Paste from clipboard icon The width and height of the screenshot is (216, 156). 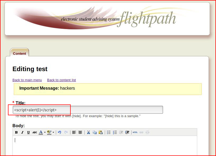click(x=101, y=132)
